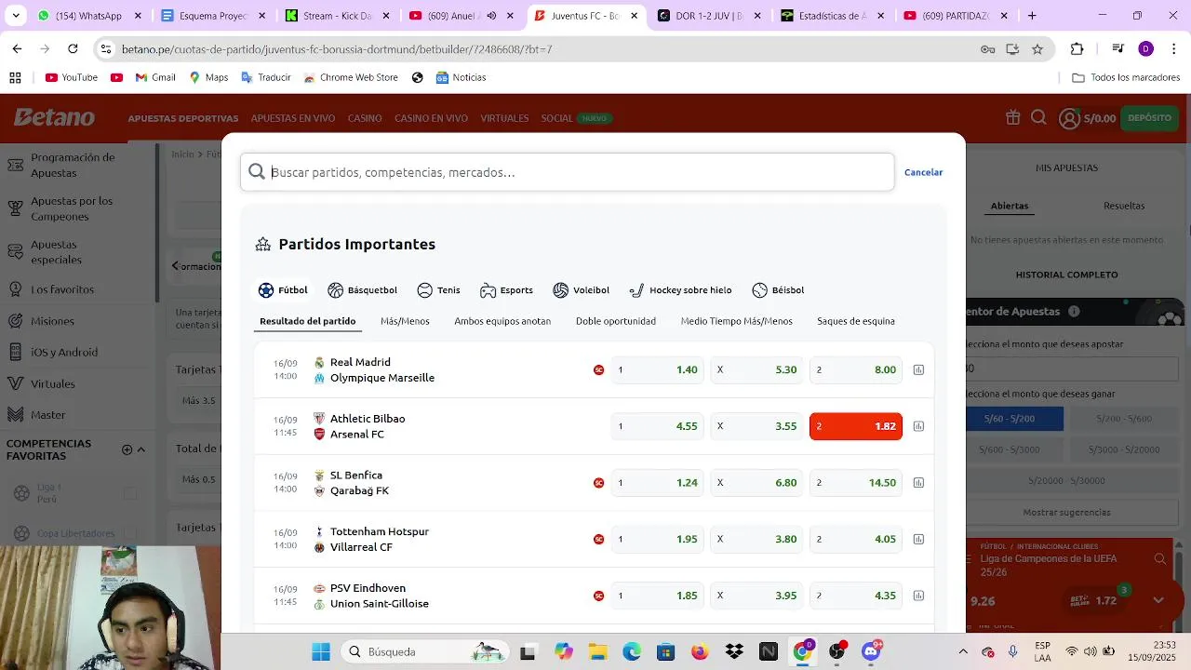Cancel the search overlay

tap(924, 172)
